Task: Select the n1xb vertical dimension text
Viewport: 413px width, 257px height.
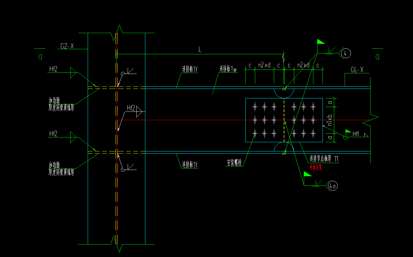Action: (330, 120)
